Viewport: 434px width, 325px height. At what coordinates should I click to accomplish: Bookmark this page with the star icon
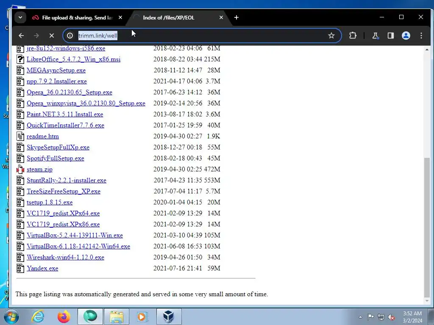tap(331, 36)
